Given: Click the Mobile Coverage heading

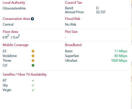Looking at the screenshot, I should (15, 45).
